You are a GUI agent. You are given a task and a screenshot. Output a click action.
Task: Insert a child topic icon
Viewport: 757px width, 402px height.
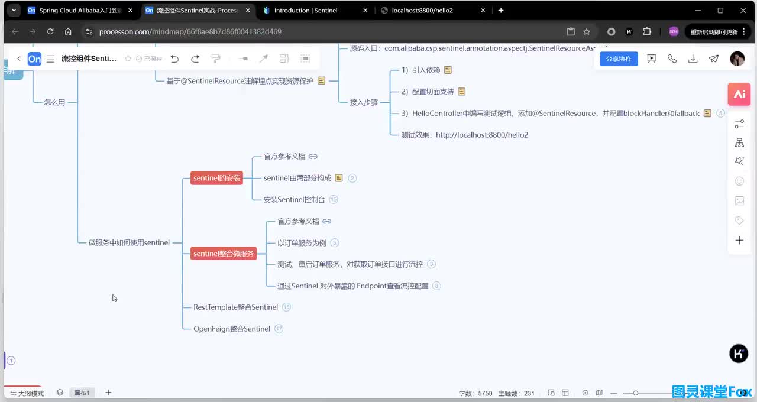[x=243, y=59]
